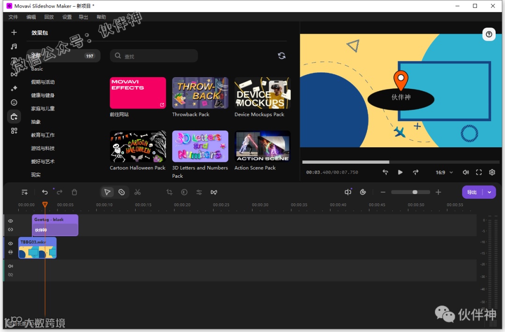The height and width of the screenshot is (332, 505).
Task: Click the Movavi Effects 前往网站 card
Action: 138,93
